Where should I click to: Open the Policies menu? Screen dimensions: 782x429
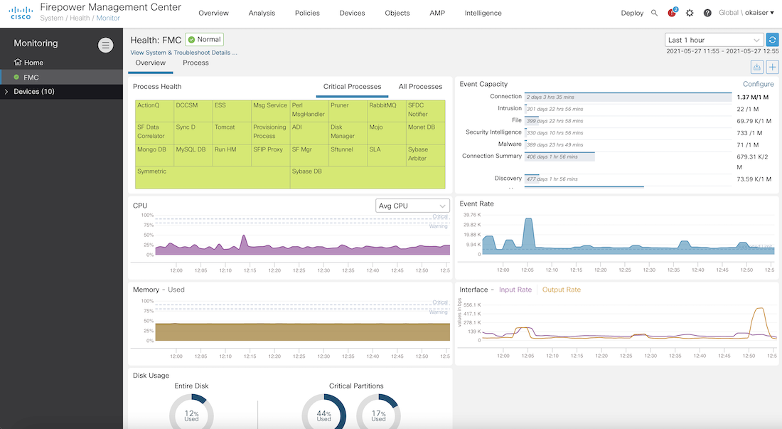pyautogui.click(x=307, y=13)
